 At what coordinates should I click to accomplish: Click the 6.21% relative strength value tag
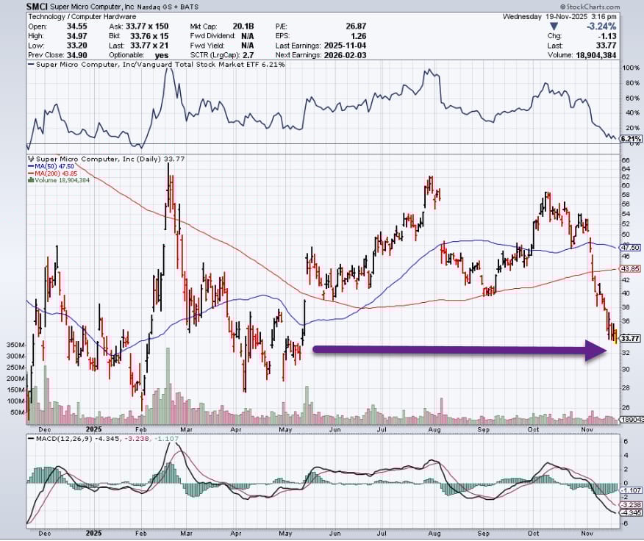(631, 139)
